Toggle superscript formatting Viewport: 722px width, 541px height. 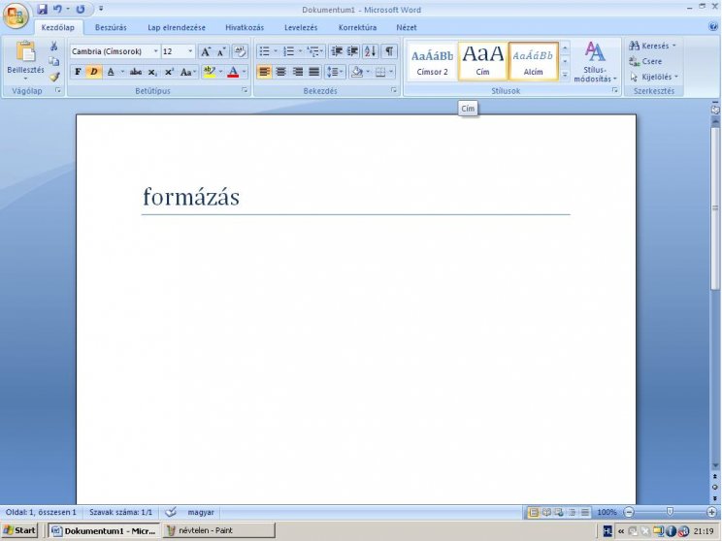[x=169, y=72]
